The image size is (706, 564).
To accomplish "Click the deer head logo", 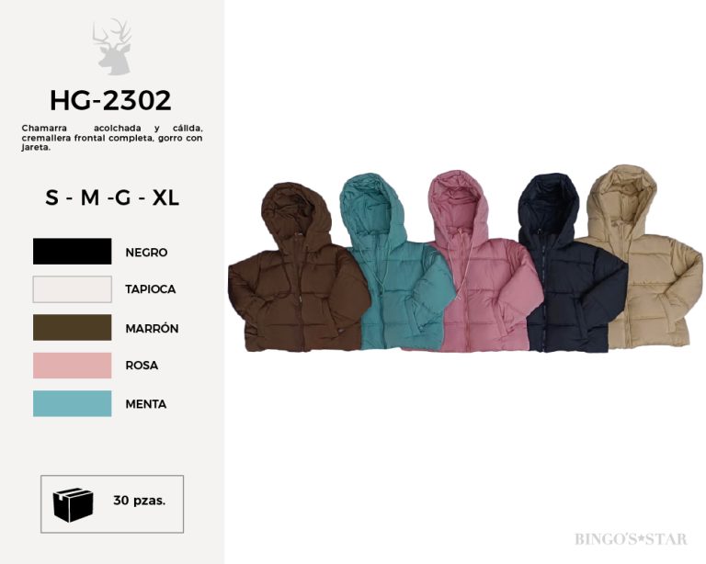I will pyautogui.click(x=112, y=46).
